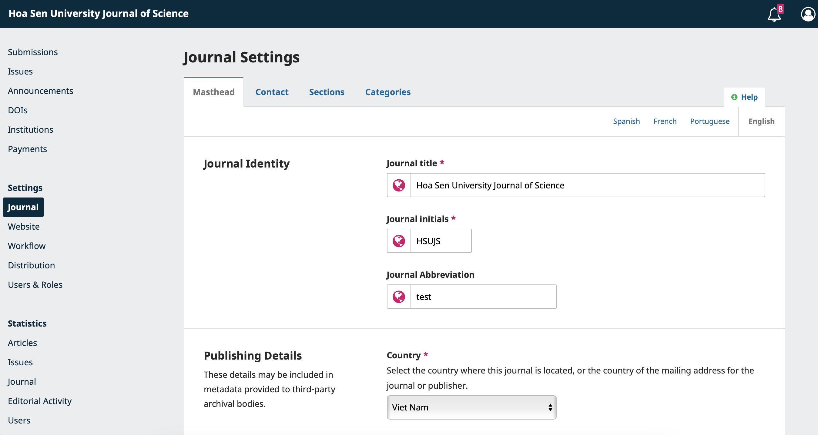Click globe icon beside Journal title field

tap(398, 185)
